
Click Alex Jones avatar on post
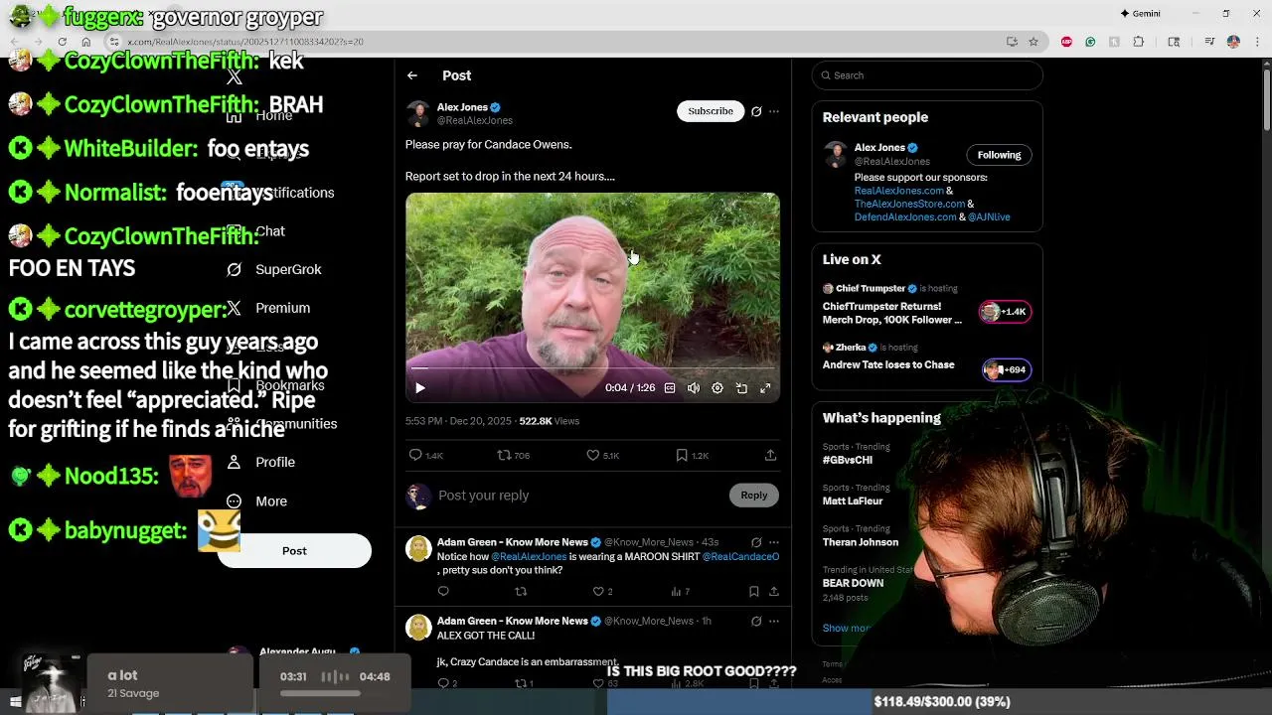pos(418,112)
